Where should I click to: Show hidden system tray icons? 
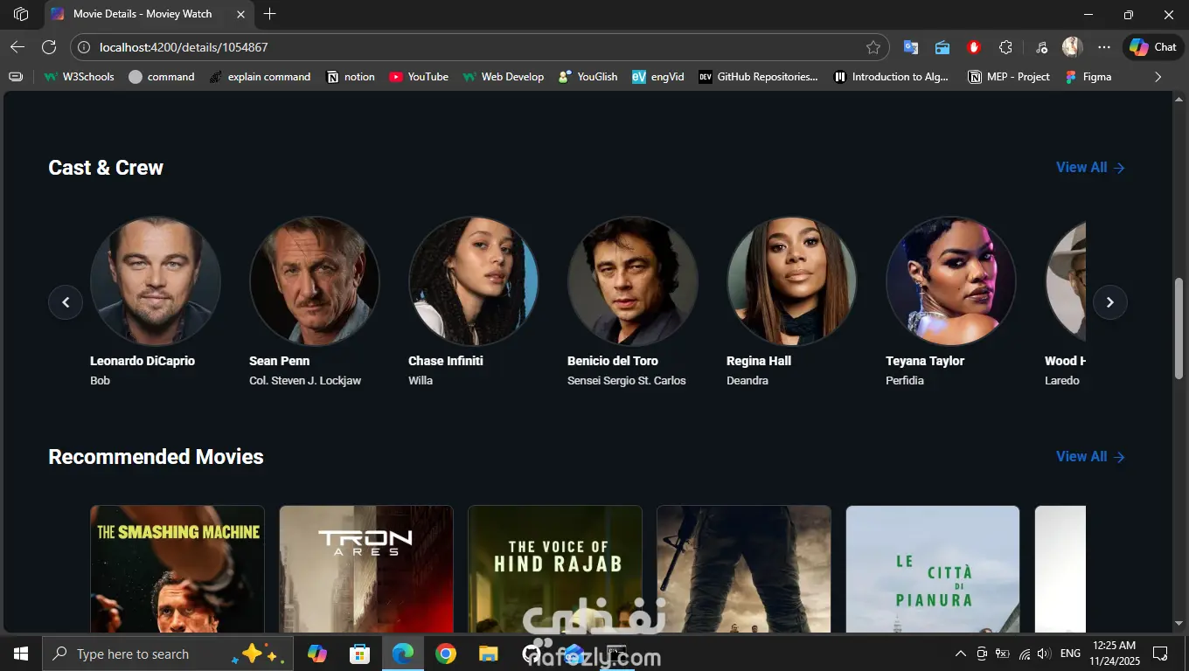(960, 654)
